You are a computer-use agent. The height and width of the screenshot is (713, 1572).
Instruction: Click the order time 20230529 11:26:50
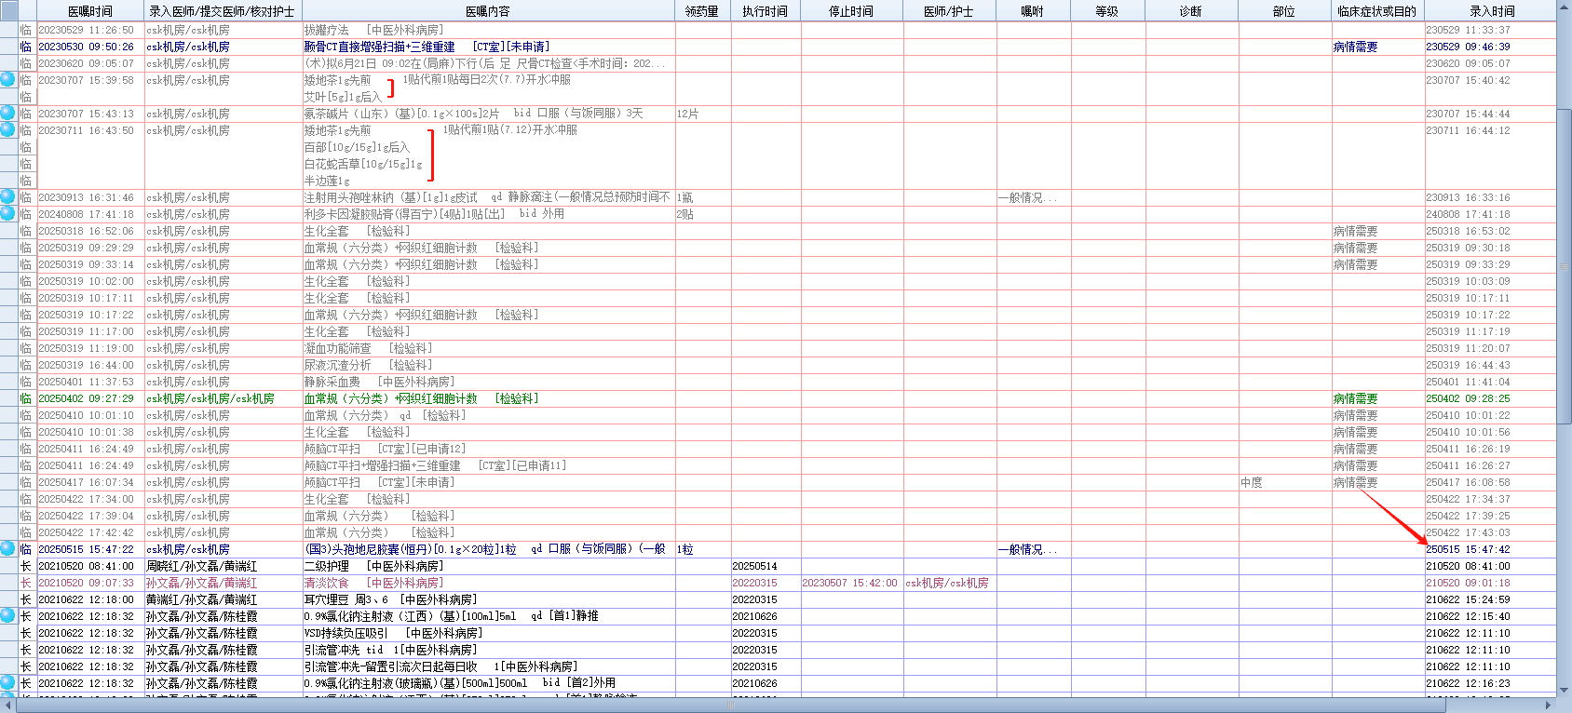pyautogui.click(x=86, y=30)
